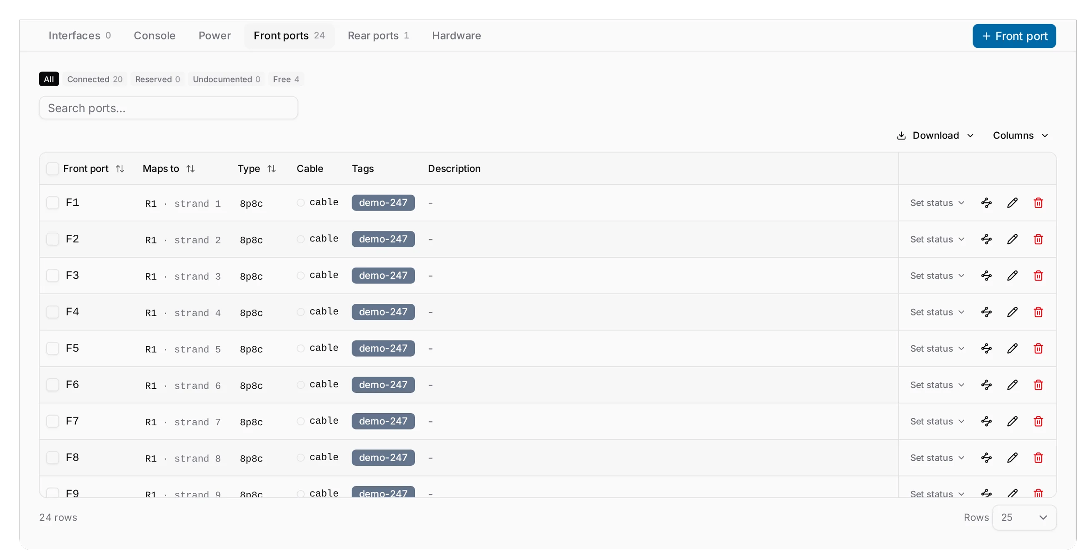Switch to the Rear ports tab
1083x556 pixels.
pos(378,36)
